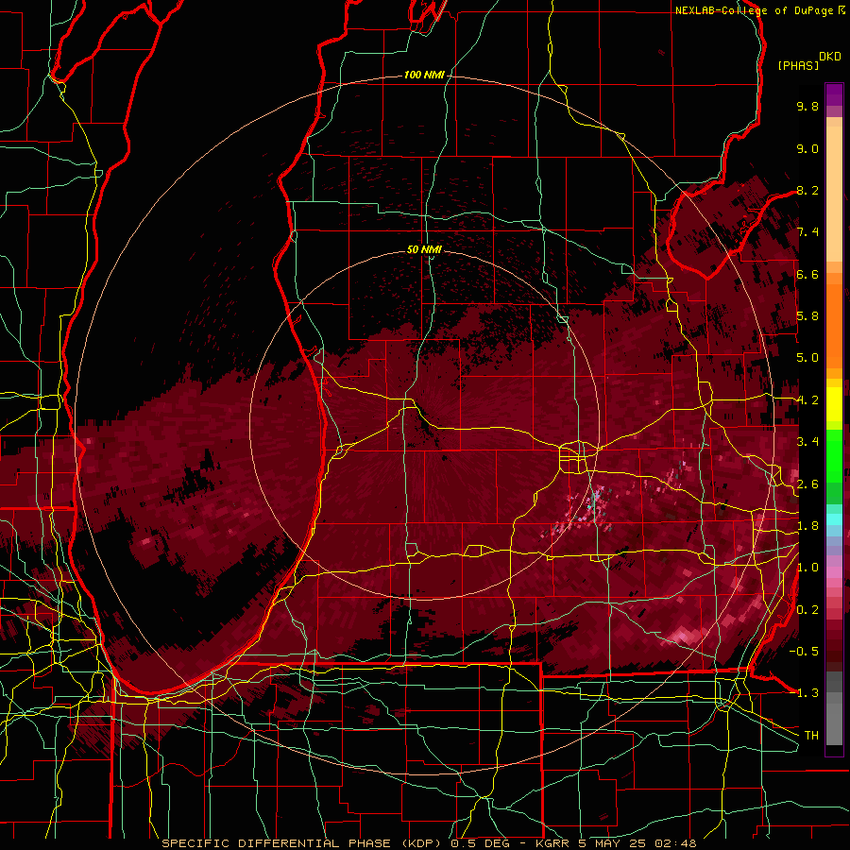Click the TH threshold label on scale
The height and width of the screenshot is (850, 850).
pyautogui.click(x=811, y=735)
